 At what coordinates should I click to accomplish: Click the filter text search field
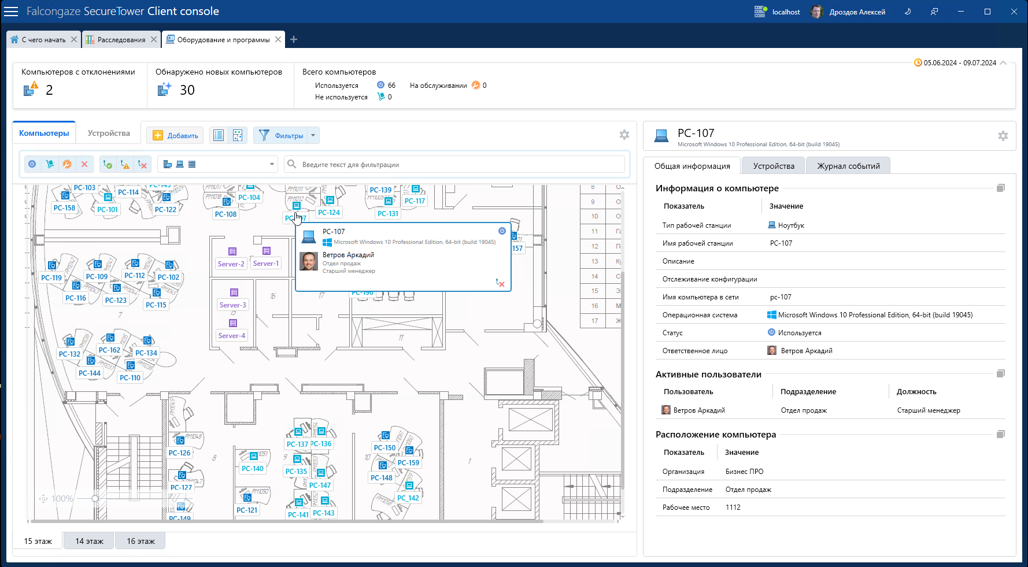point(456,164)
